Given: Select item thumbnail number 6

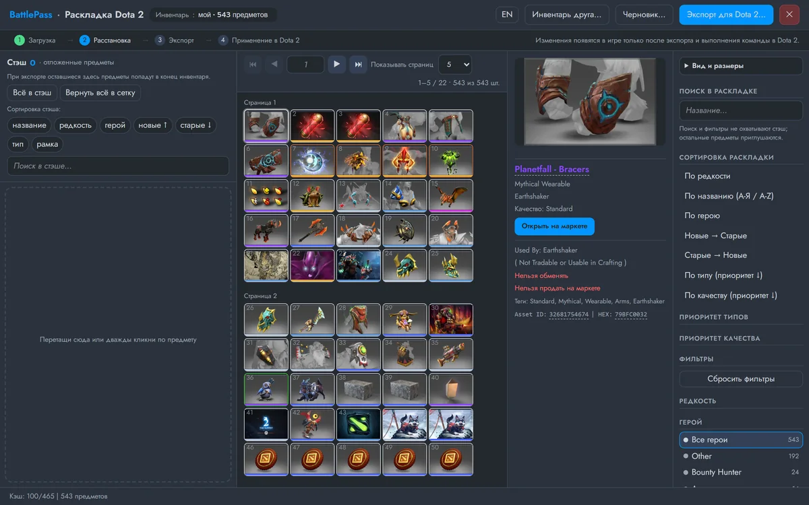Looking at the screenshot, I should [x=266, y=161].
